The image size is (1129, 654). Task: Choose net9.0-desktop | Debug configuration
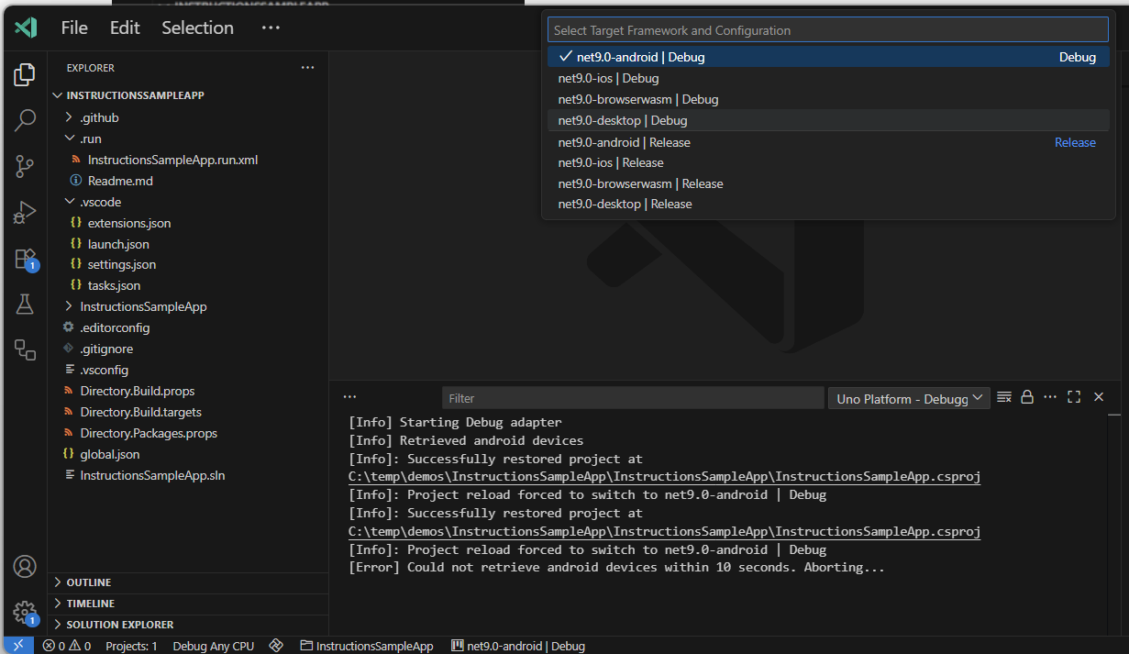coord(828,120)
